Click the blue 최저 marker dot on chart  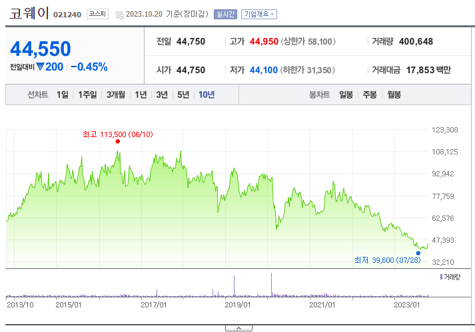[x=418, y=253]
